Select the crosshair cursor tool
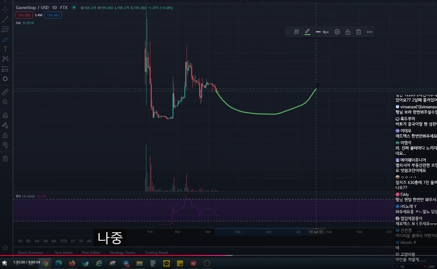 [5, 10]
